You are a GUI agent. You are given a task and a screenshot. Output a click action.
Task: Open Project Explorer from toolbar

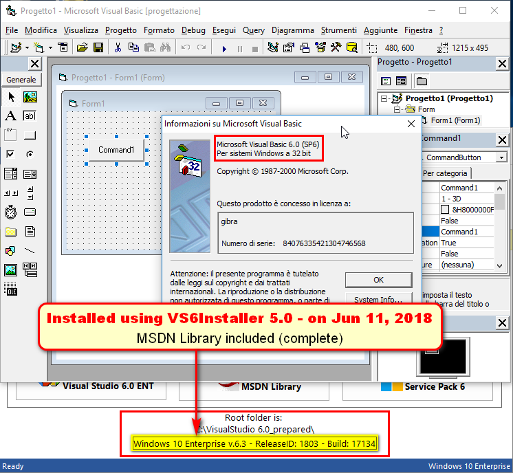[x=273, y=47]
